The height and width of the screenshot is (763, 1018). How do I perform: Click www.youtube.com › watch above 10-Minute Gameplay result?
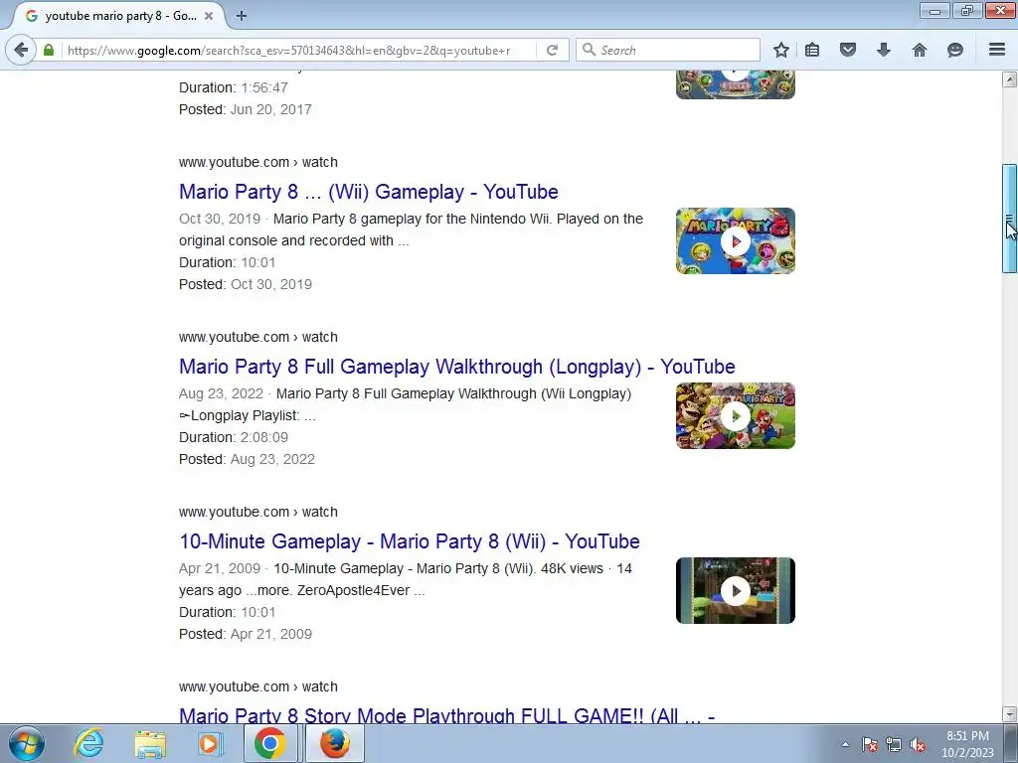coord(258,512)
